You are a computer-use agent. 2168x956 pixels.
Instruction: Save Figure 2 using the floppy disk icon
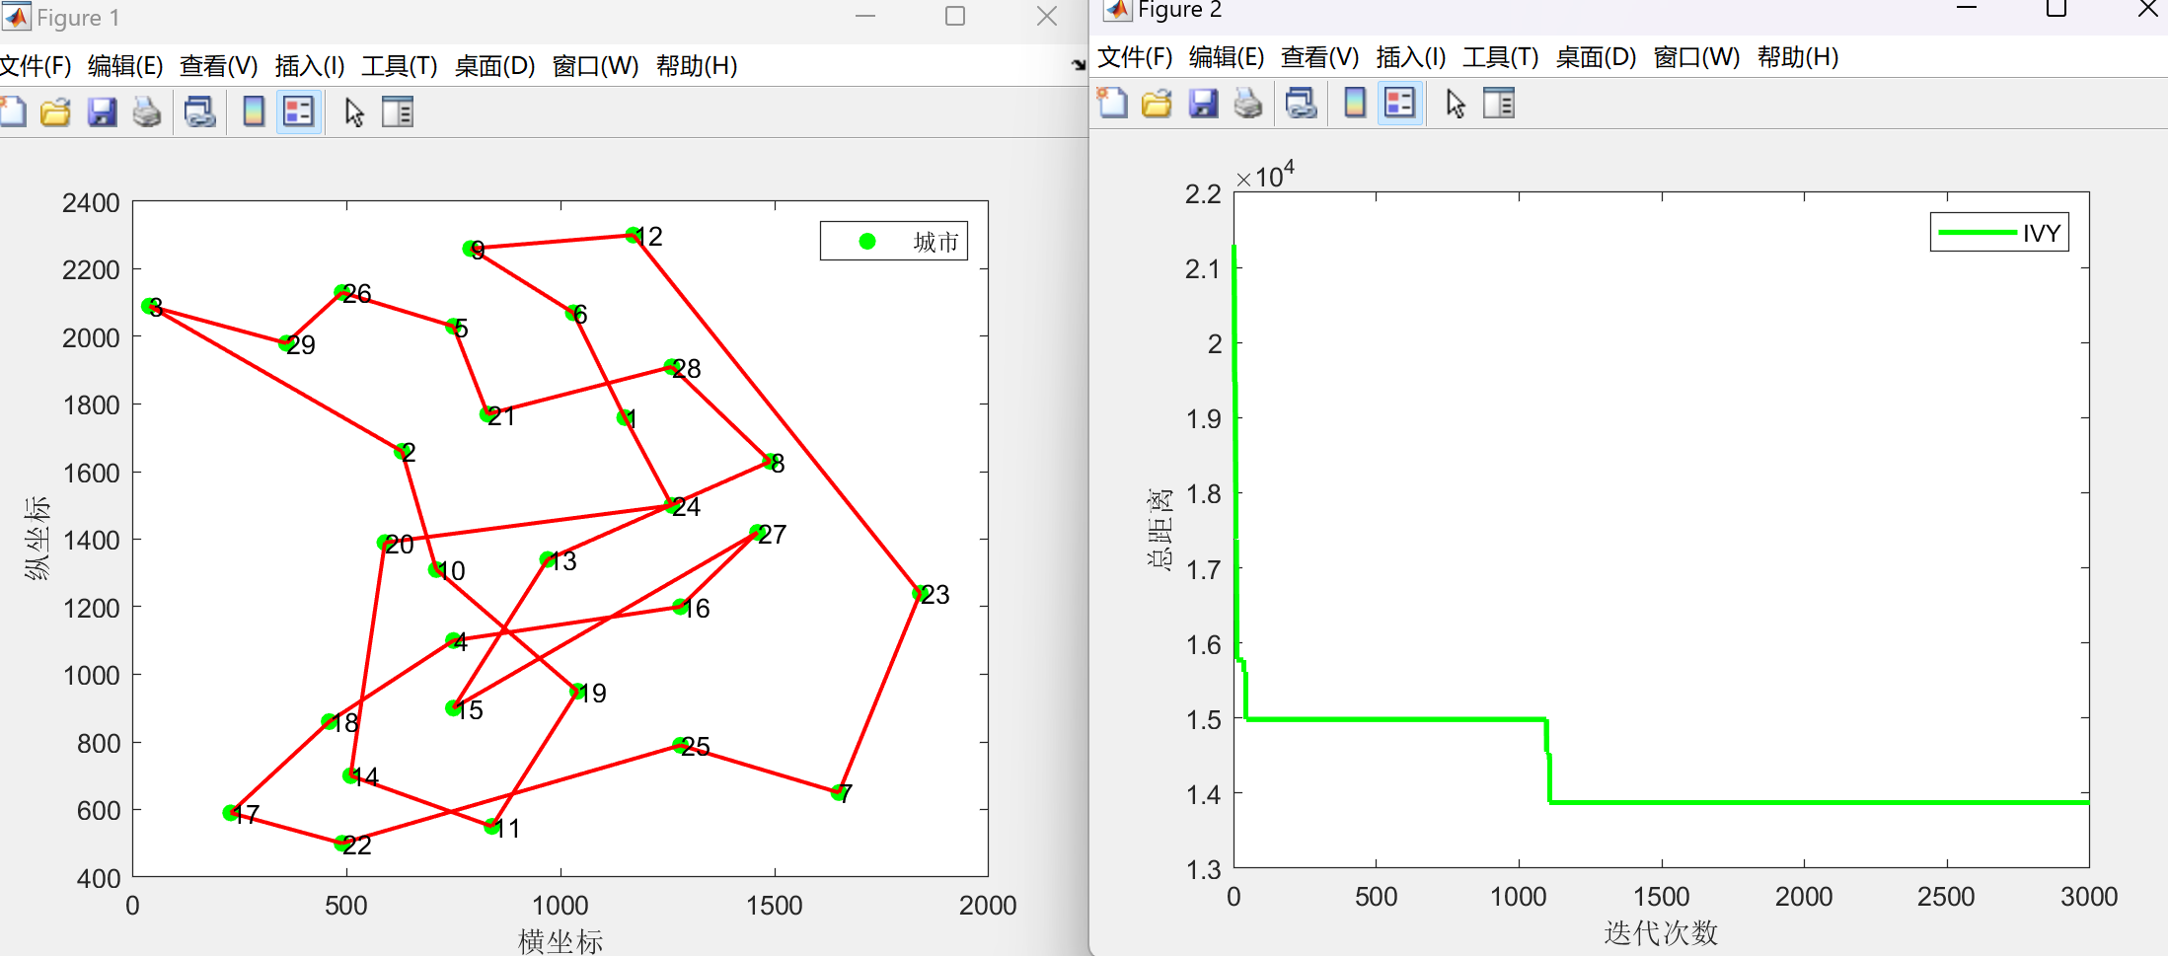click(x=1203, y=103)
